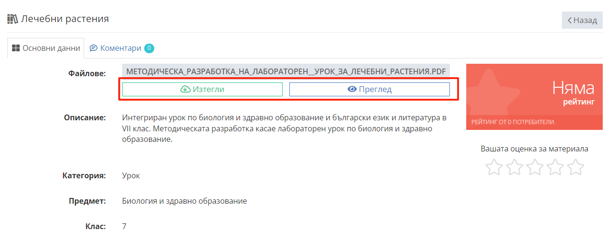The width and height of the screenshot is (609, 243).
Task: Click the РЕЙТИНГ ОТ 0 ПОТРЕБИТЕЛИ text
Action: tap(513, 122)
